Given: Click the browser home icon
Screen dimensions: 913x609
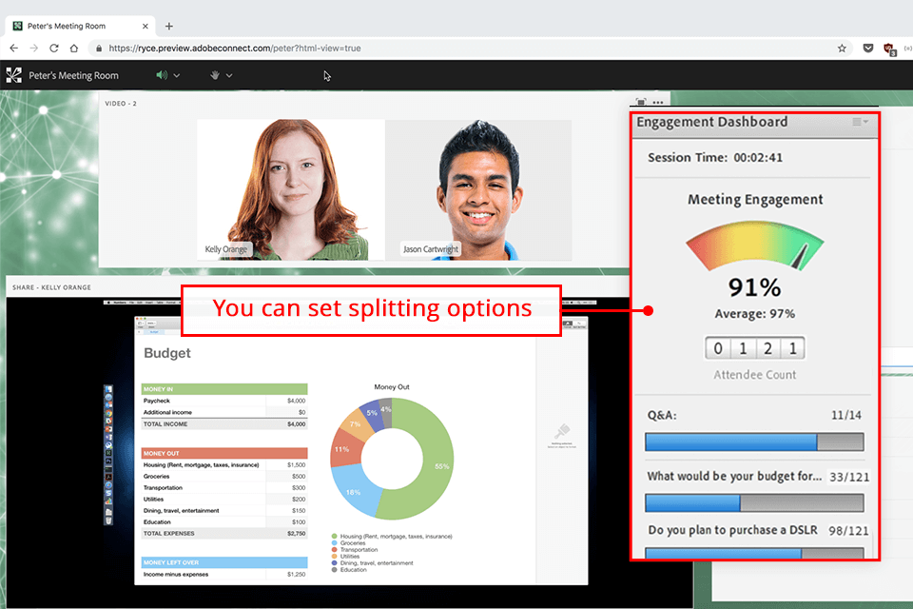Looking at the screenshot, I should pyautogui.click(x=74, y=49).
